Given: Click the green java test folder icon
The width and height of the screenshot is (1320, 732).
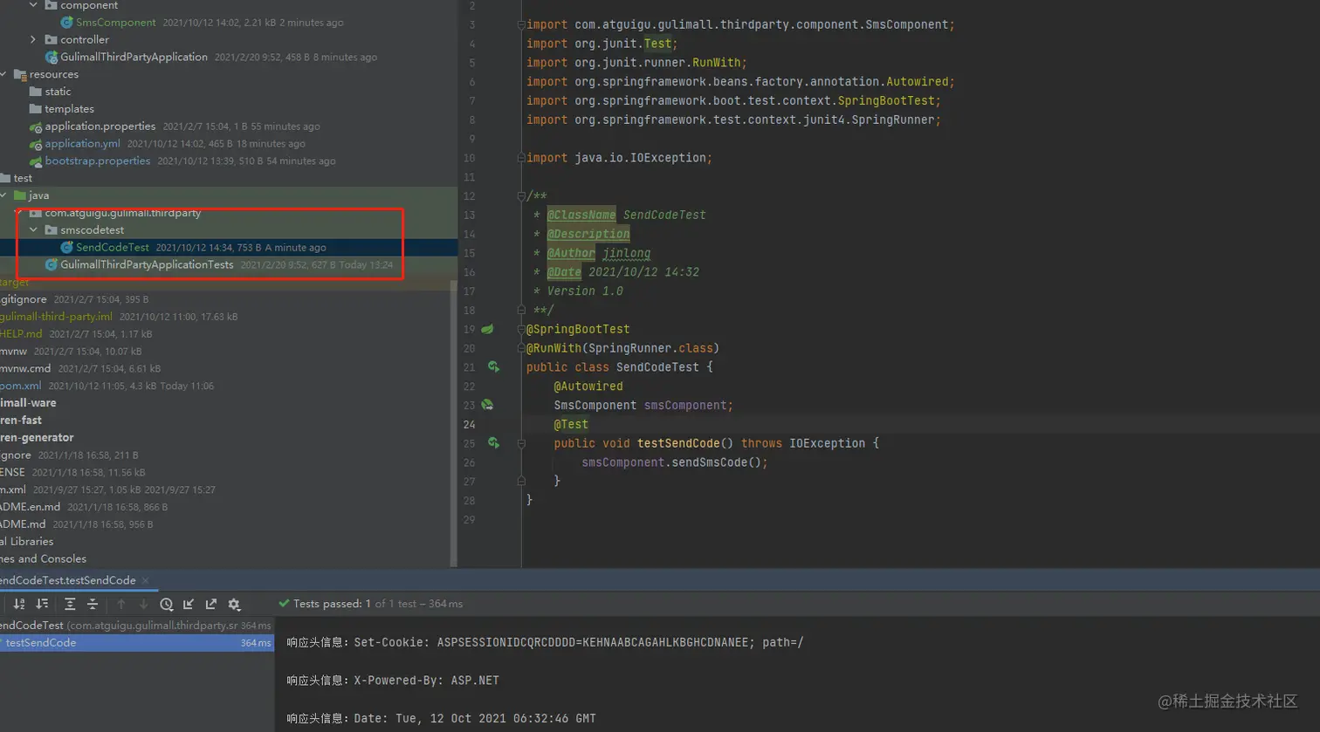Looking at the screenshot, I should point(20,195).
